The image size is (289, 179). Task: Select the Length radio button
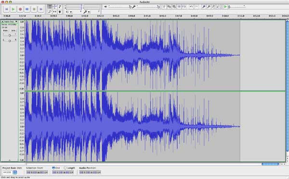65,168
